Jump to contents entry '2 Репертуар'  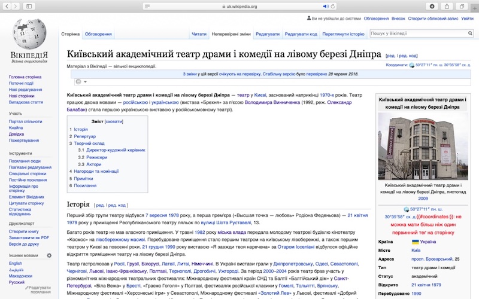(83, 136)
